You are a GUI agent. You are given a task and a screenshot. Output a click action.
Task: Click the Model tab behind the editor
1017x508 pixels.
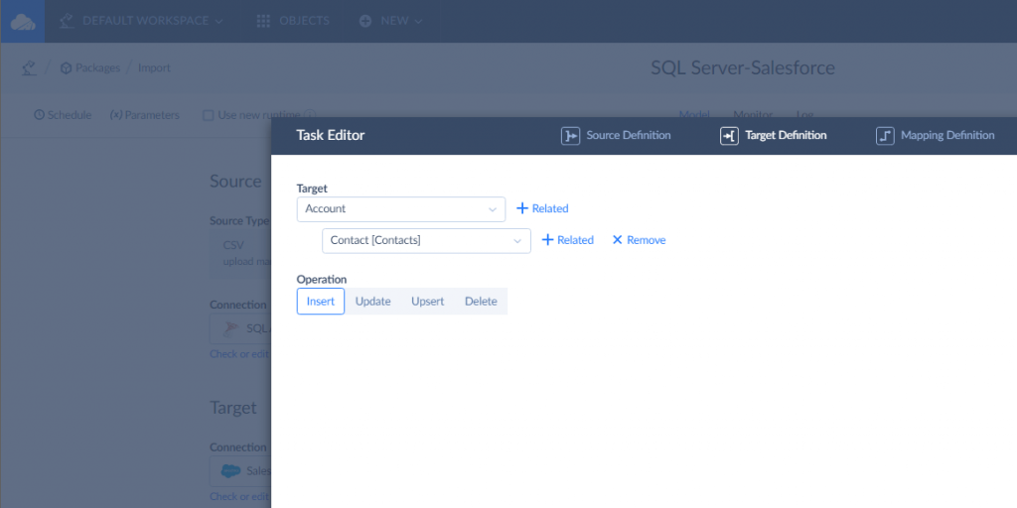click(x=694, y=113)
